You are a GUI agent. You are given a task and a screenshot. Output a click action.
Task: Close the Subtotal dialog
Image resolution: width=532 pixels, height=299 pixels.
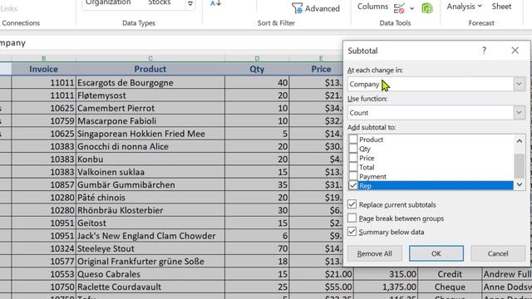[x=515, y=51]
